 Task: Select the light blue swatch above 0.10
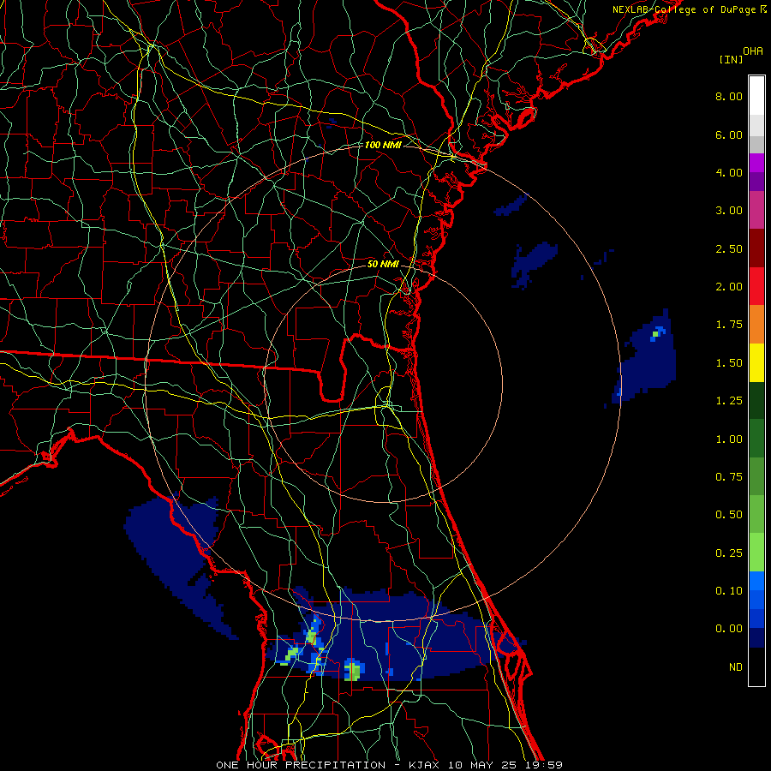756,581
